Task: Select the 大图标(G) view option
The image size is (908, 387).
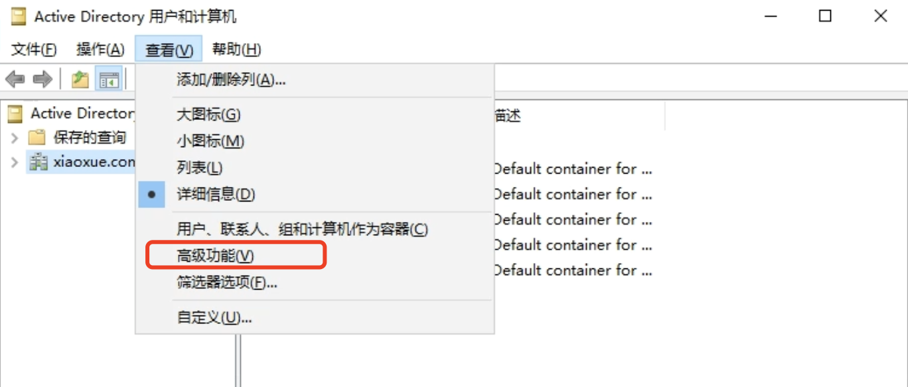Action: [x=208, y=115]
